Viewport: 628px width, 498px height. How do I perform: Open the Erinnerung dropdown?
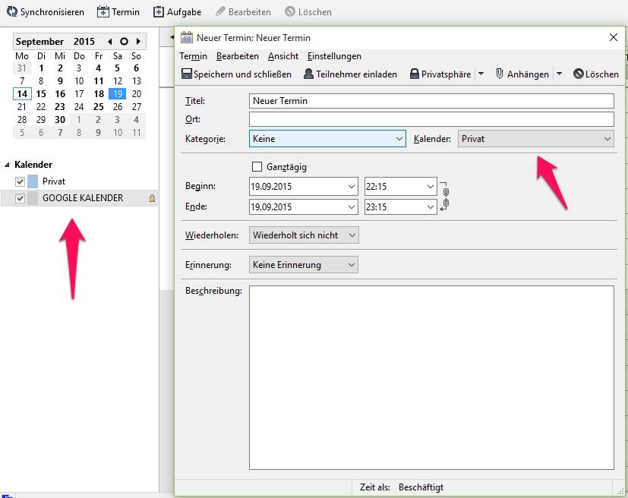click(x=304, y=265)
